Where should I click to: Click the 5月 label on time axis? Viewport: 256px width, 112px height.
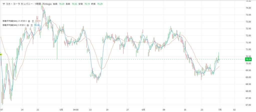coord(61,109)
